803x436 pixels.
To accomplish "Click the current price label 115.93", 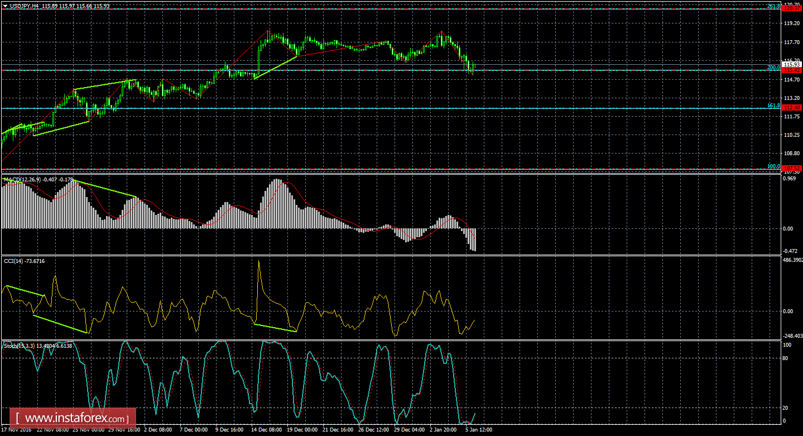I will [792, 65].
